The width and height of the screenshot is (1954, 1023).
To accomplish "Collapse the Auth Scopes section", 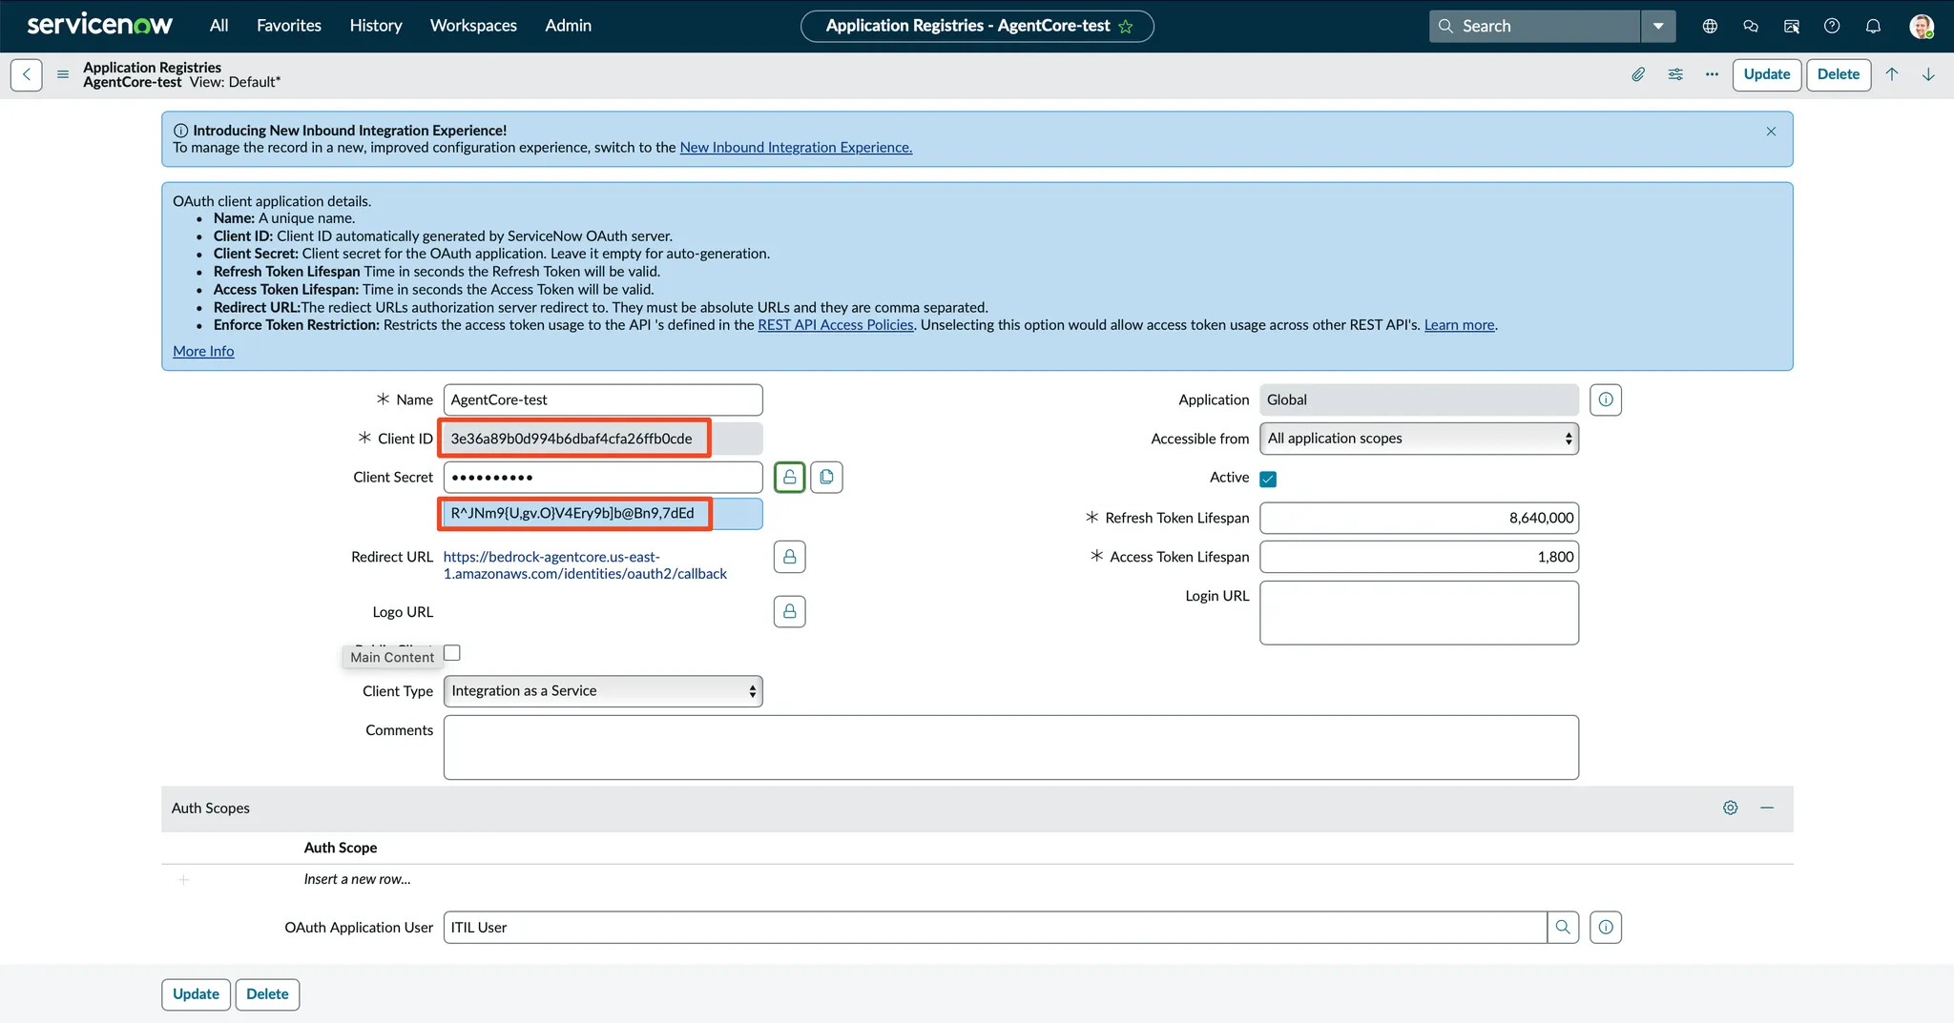I will click(1767, 808).
